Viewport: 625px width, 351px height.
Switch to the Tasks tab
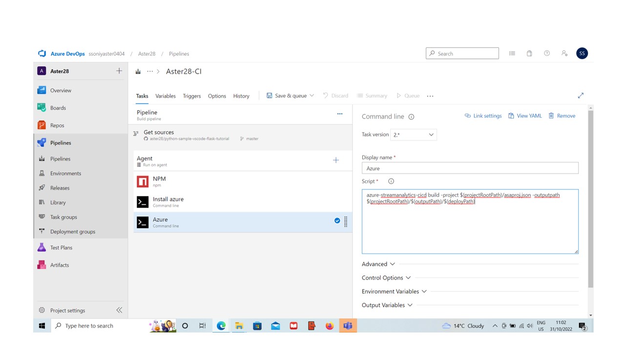[x=142, y=96]
